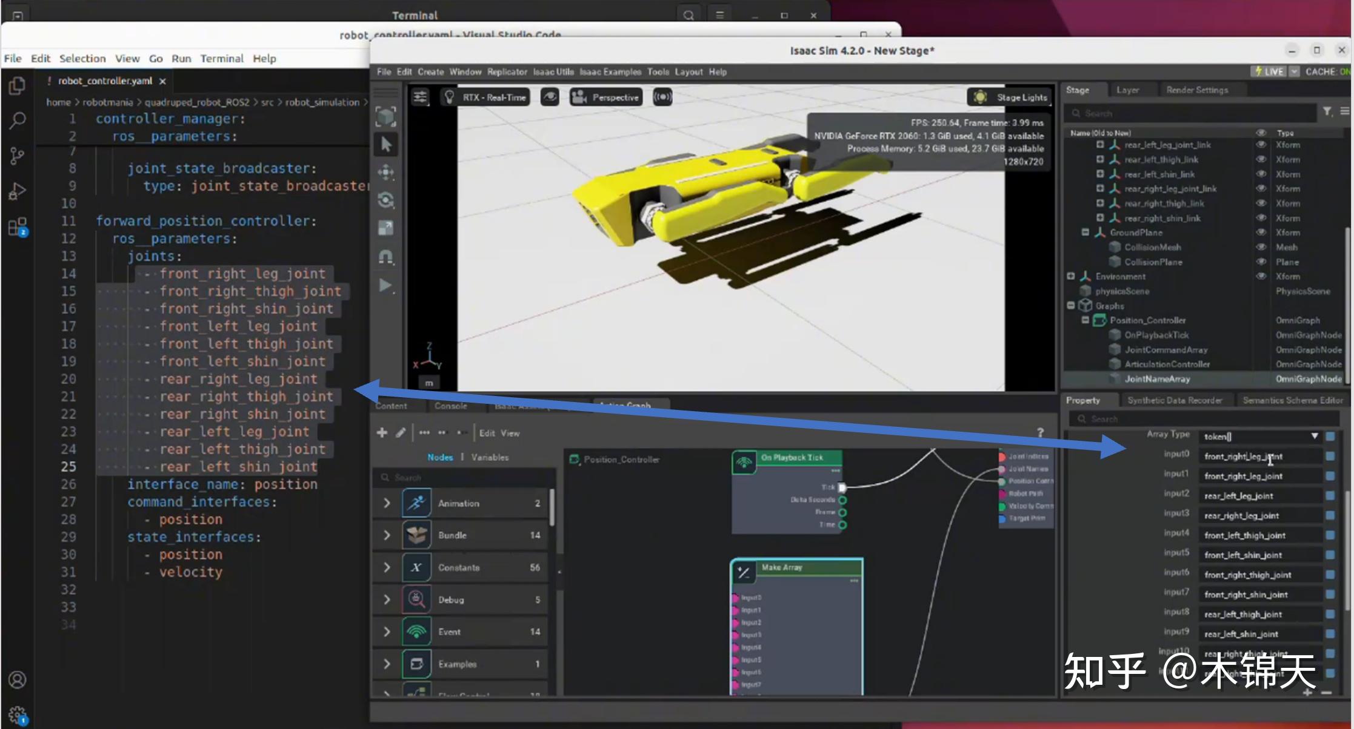Collapse the Graphs entry in Stage tree
Screen dimensions: 1354x729
1070,306
